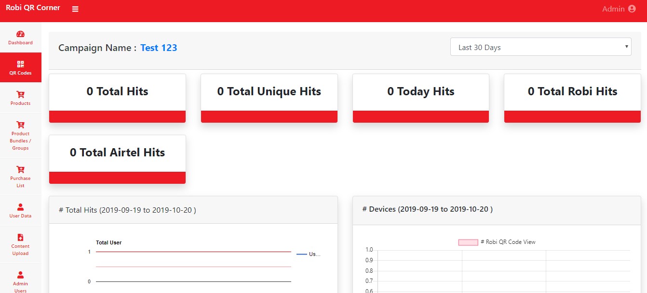Open the Purchase List menu label
The image size is (647, 293).
click(x=20, y=182)
